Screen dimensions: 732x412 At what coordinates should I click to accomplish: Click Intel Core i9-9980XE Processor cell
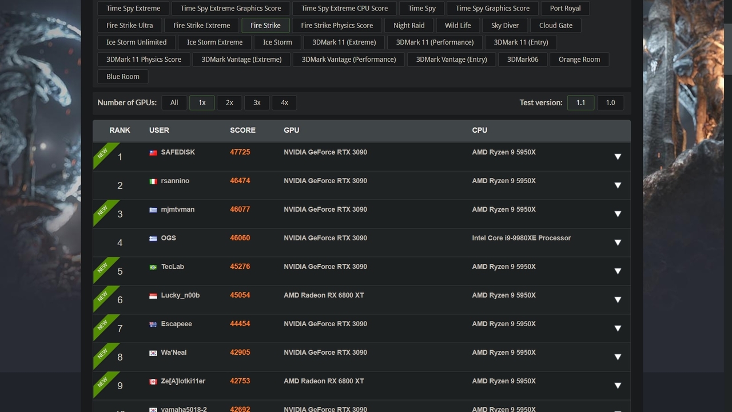tap(522, 238)
